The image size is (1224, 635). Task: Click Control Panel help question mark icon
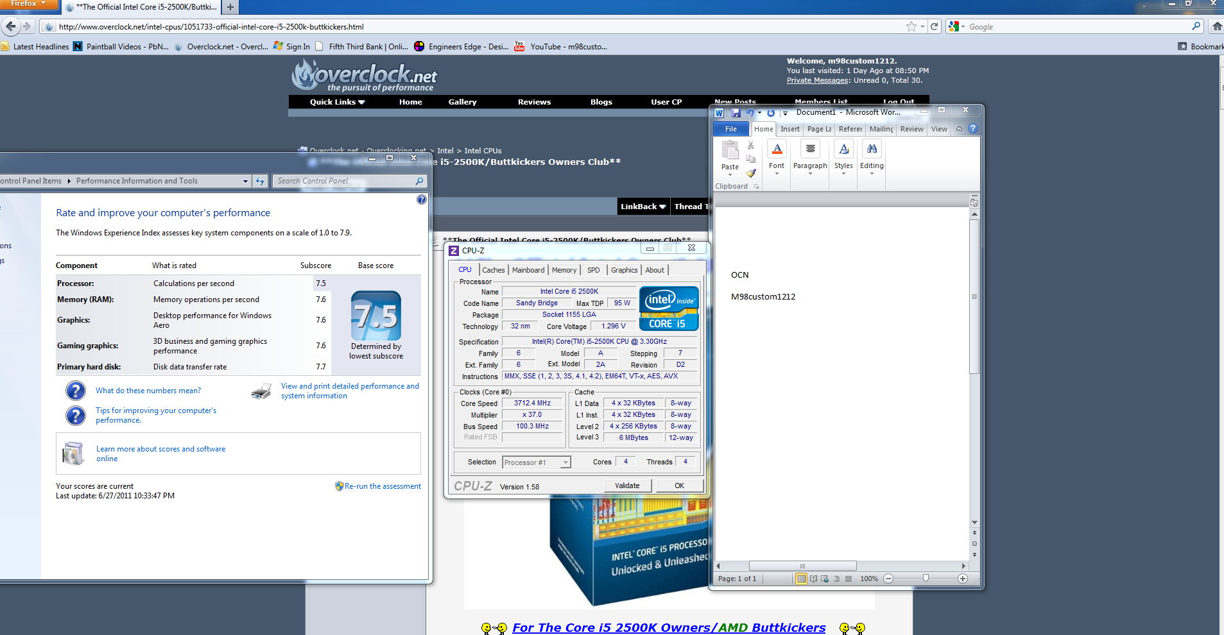pos(421,199)
